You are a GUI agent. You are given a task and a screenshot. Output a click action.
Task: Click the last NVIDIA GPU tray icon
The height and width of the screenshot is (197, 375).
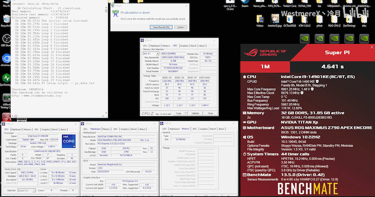364,39
